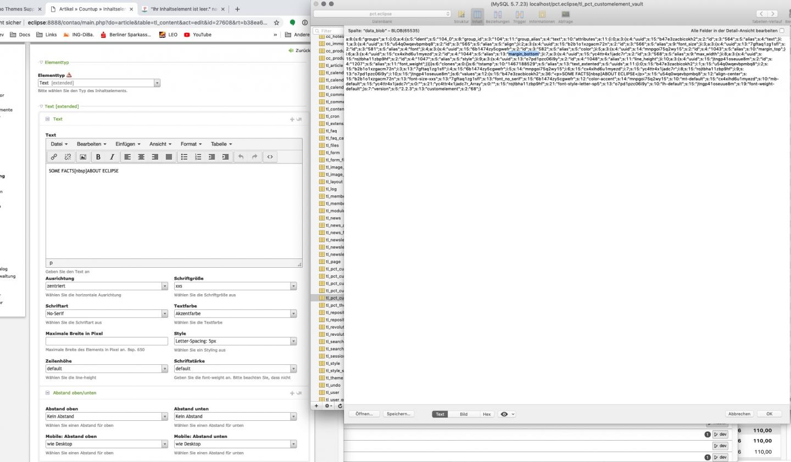
Task: Open the source code view icon
Action: pos(270,157)
